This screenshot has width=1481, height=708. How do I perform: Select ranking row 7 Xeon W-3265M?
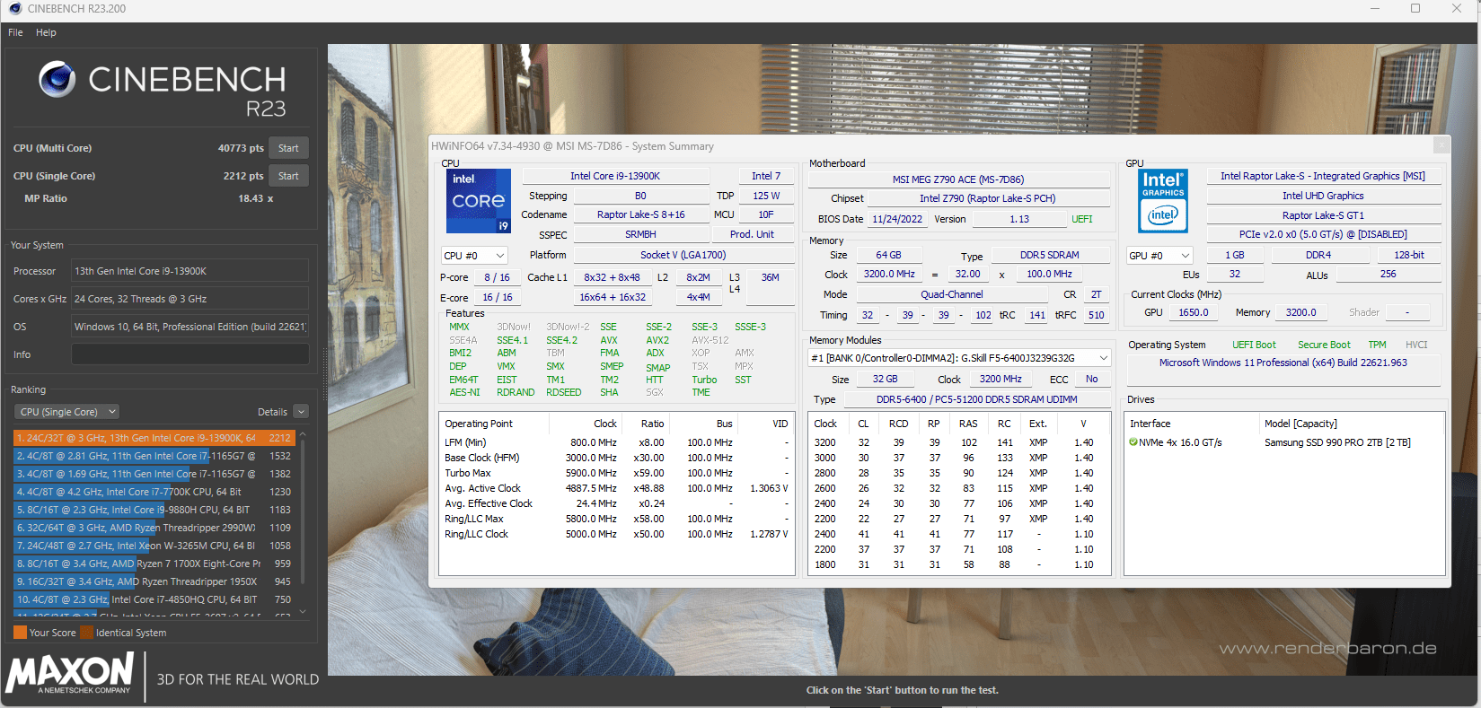coord(154,546)
